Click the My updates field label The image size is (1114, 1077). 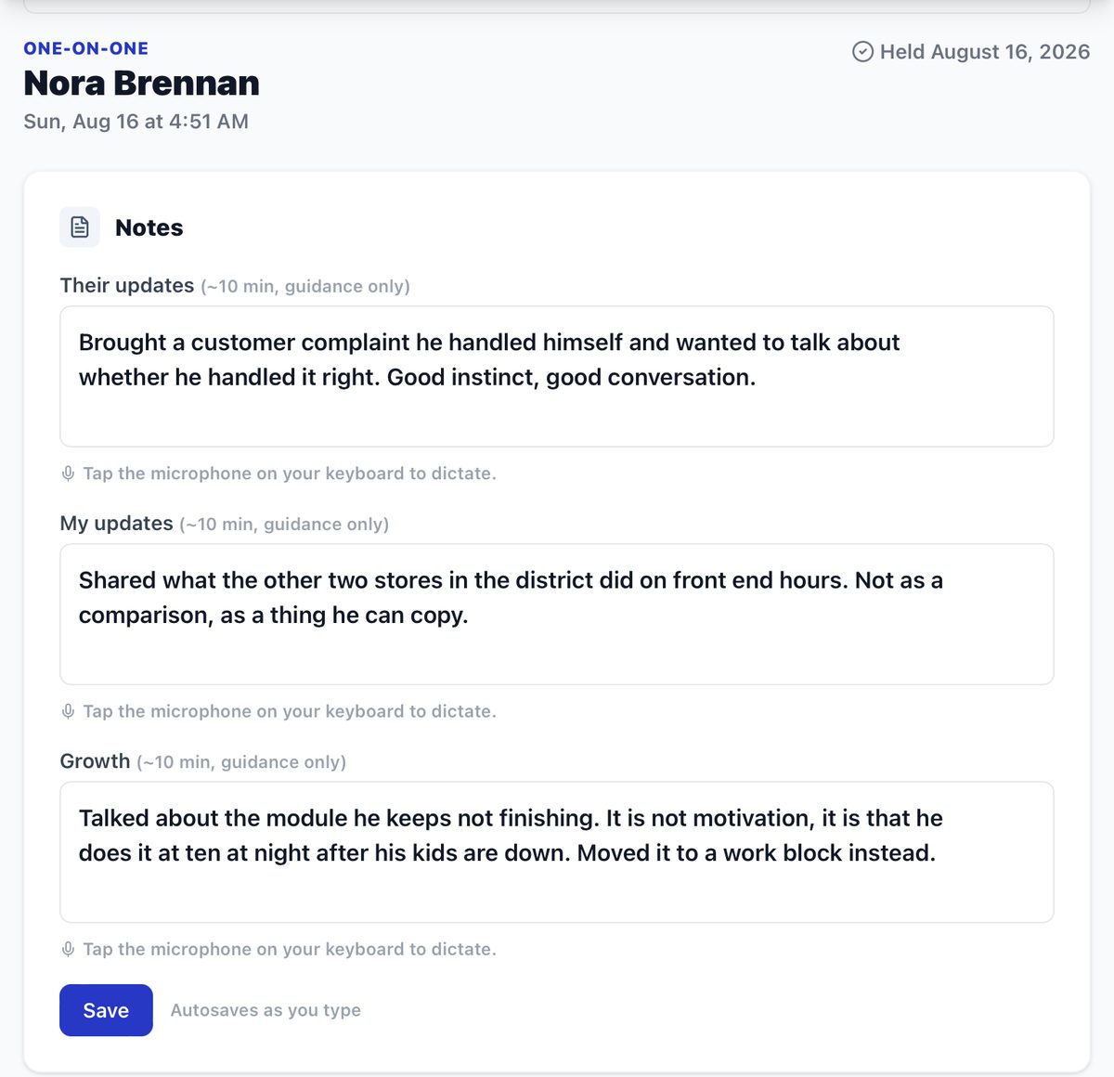click(x=117, y=523)
